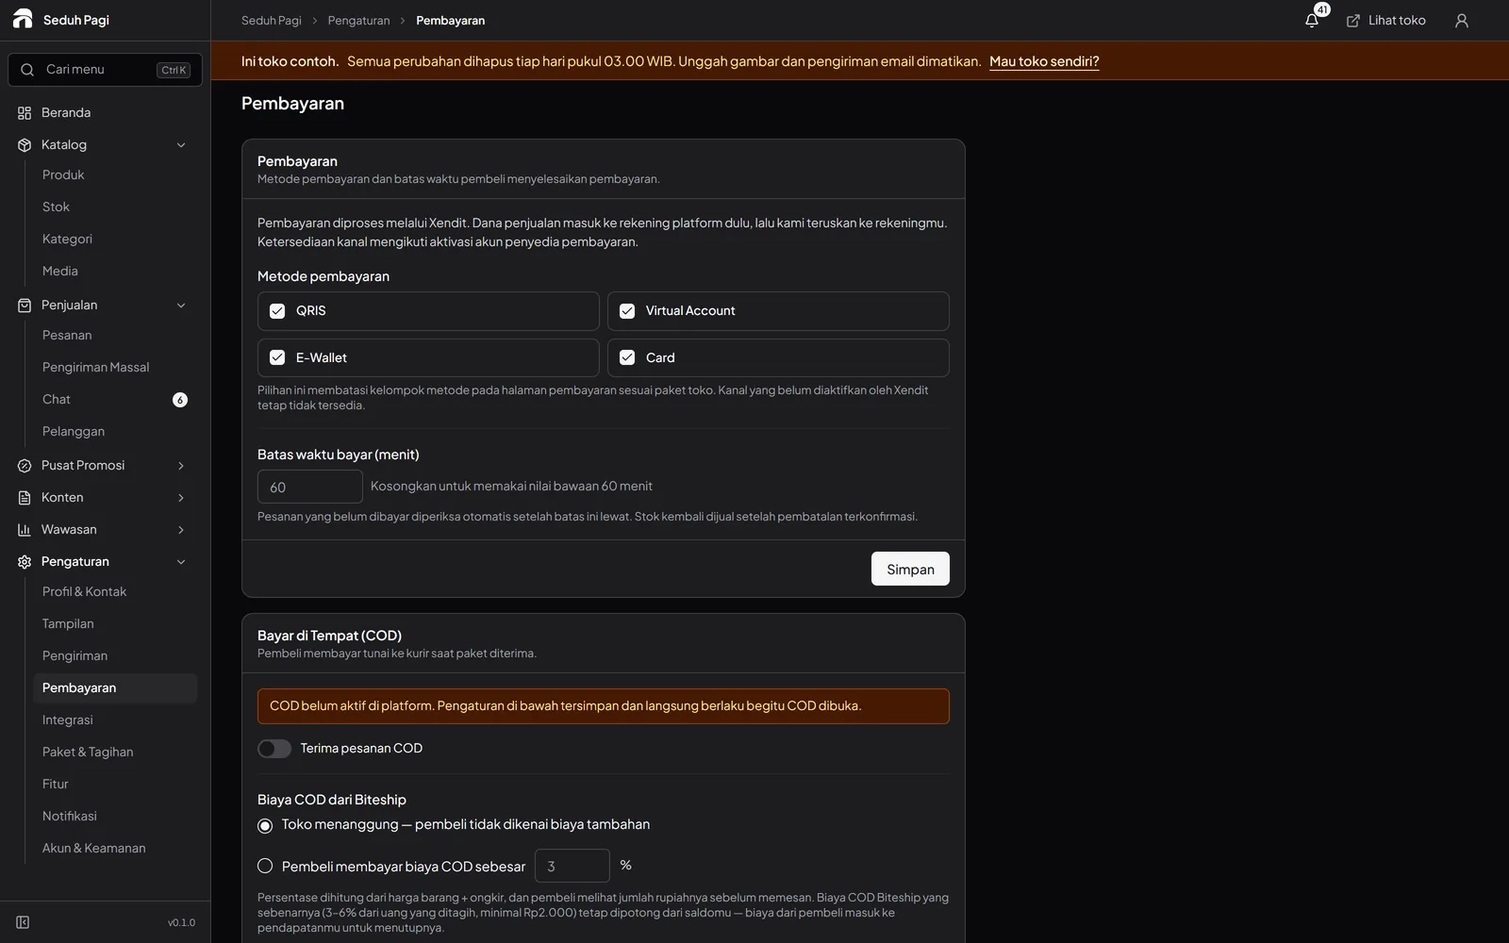Focus the COD fee percentage field
Image resolution: width=1509 pixels, height=943 pixels.
572,866
